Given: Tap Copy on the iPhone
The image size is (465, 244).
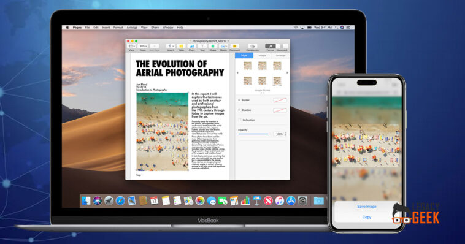Looking at the screenshot, I should 367,217.
